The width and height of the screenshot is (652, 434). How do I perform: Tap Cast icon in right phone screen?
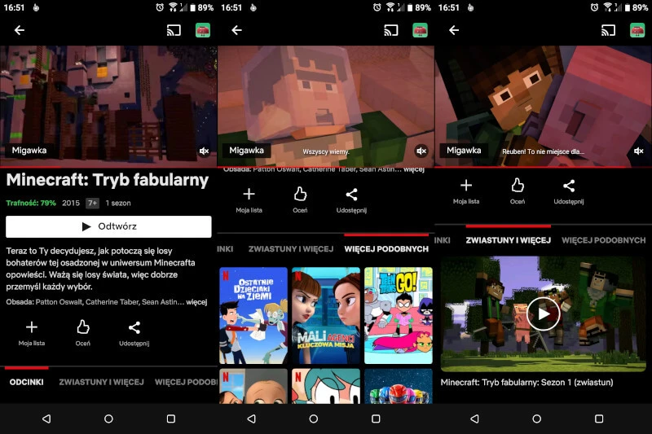coord(608,30)
